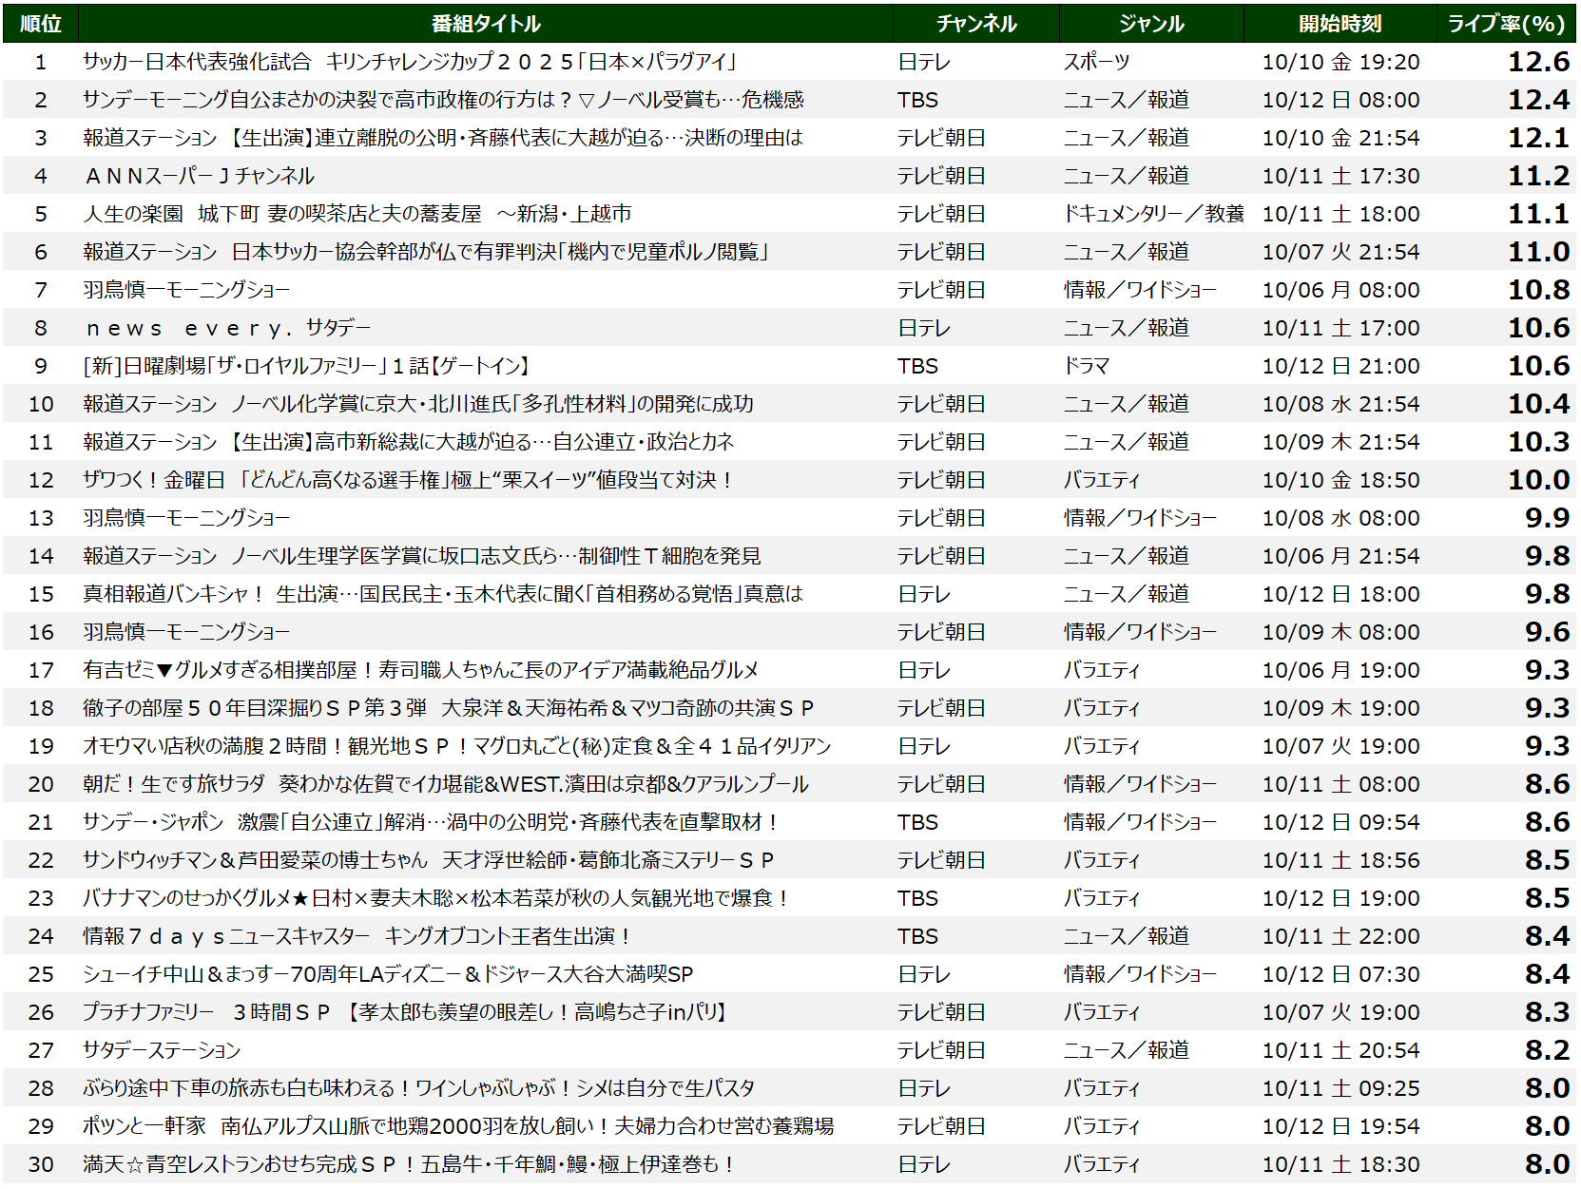Click the 番組タイトル column header
The height and width of the screenshot is (1189, 1581).
coord(485,24)
